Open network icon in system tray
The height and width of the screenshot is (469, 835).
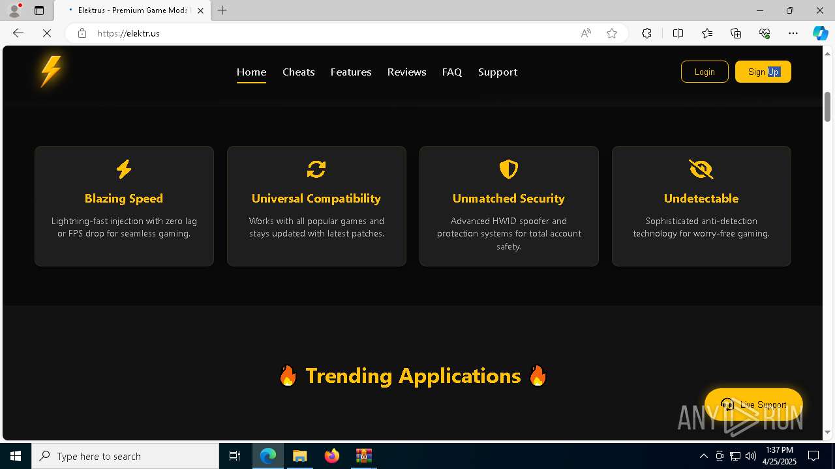735,456
